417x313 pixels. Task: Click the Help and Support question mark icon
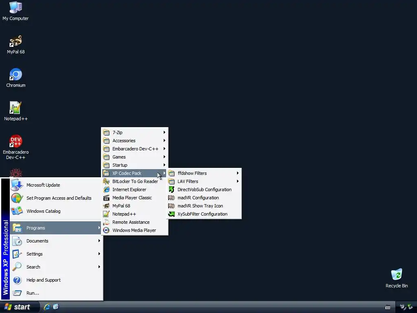coord(17,280)
